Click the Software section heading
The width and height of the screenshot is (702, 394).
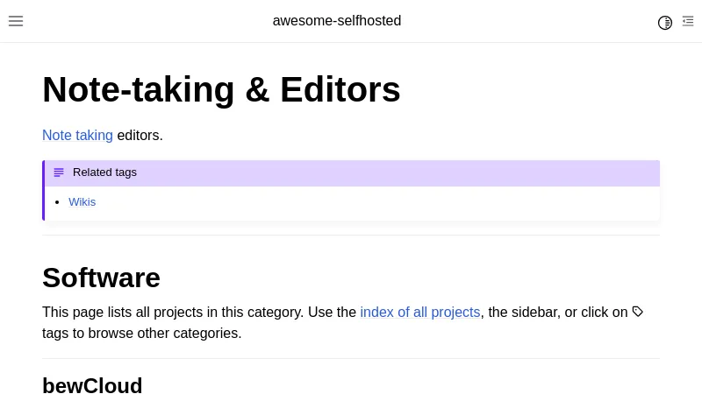[101, 278]
